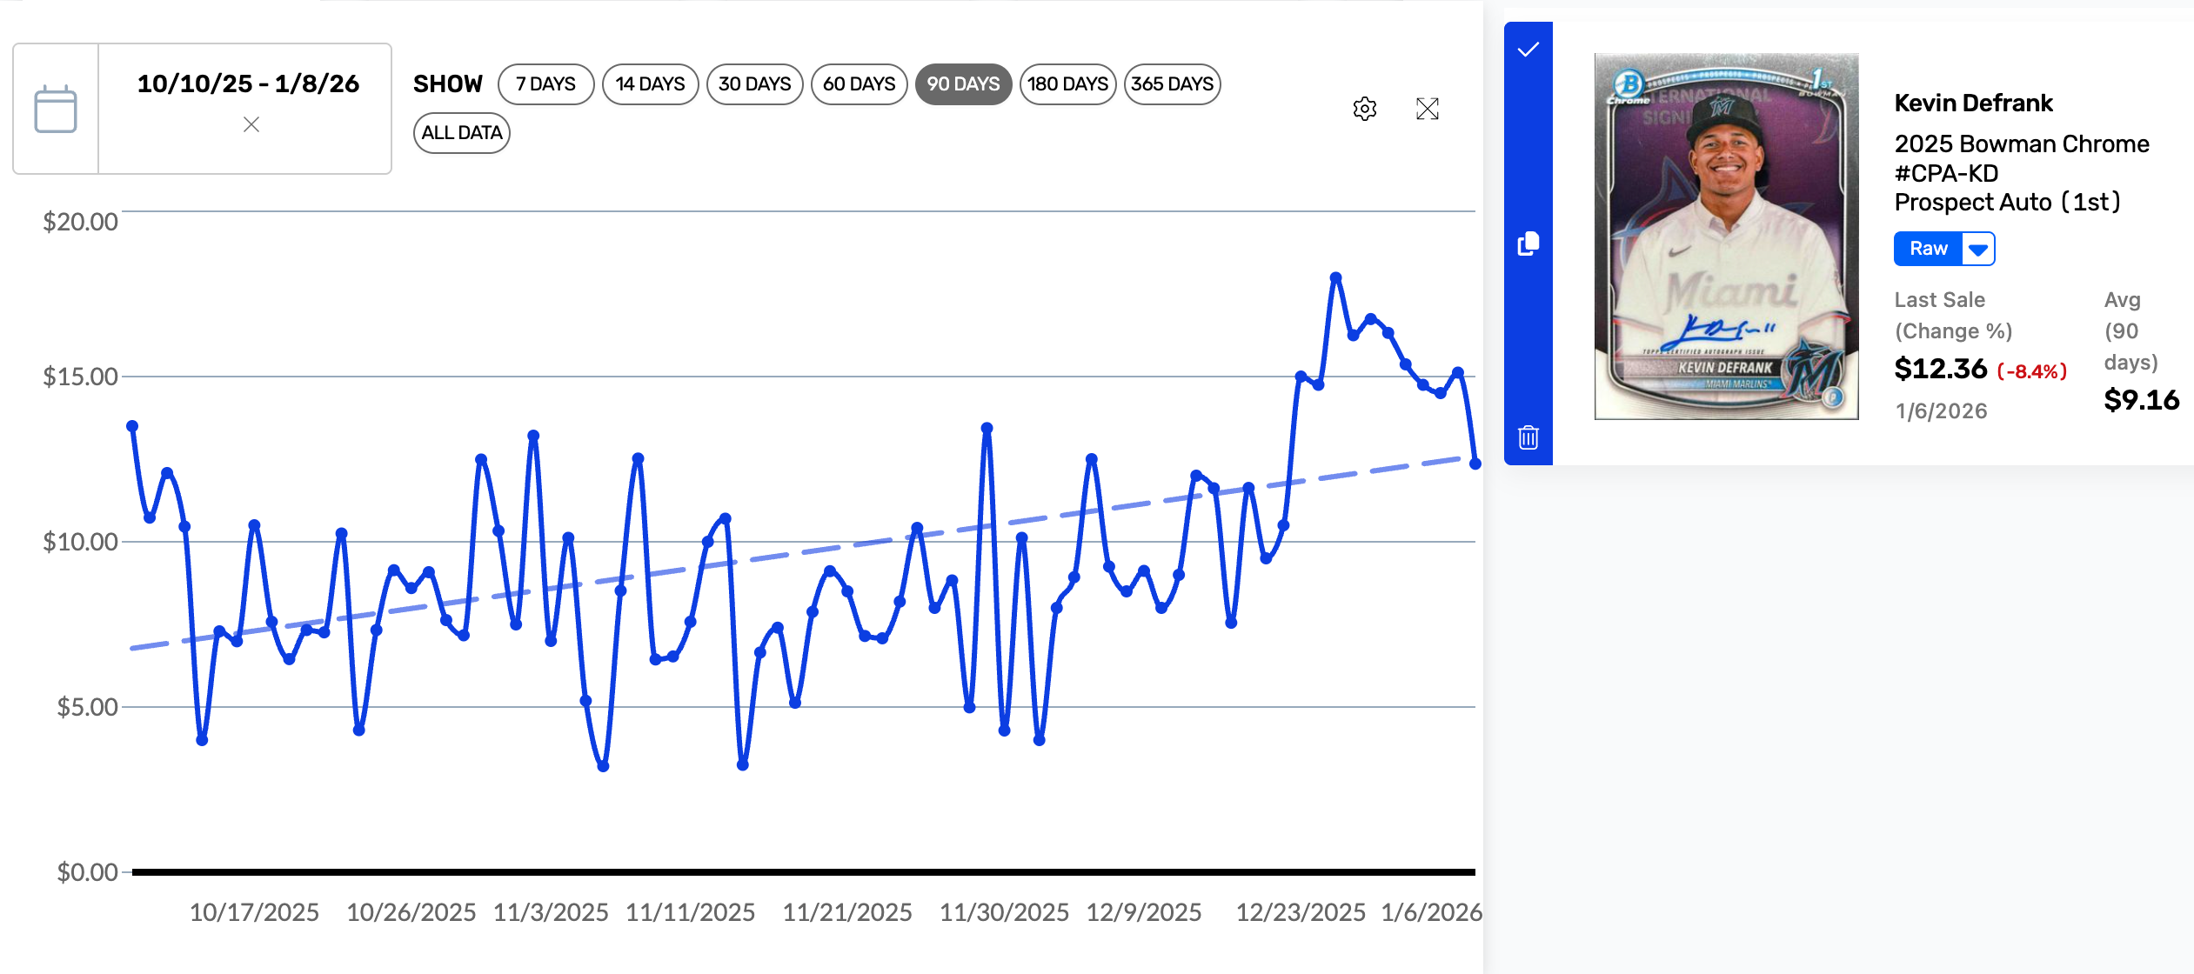The height and width of the screenshot is (974, 2194).
Task: Show ALL DATA on chart
Action: coord(462,133)
